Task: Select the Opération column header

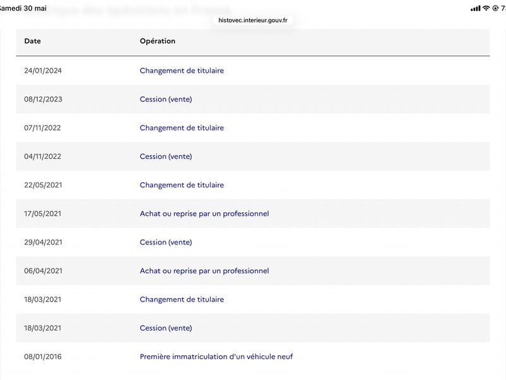Action: (157, 41)
